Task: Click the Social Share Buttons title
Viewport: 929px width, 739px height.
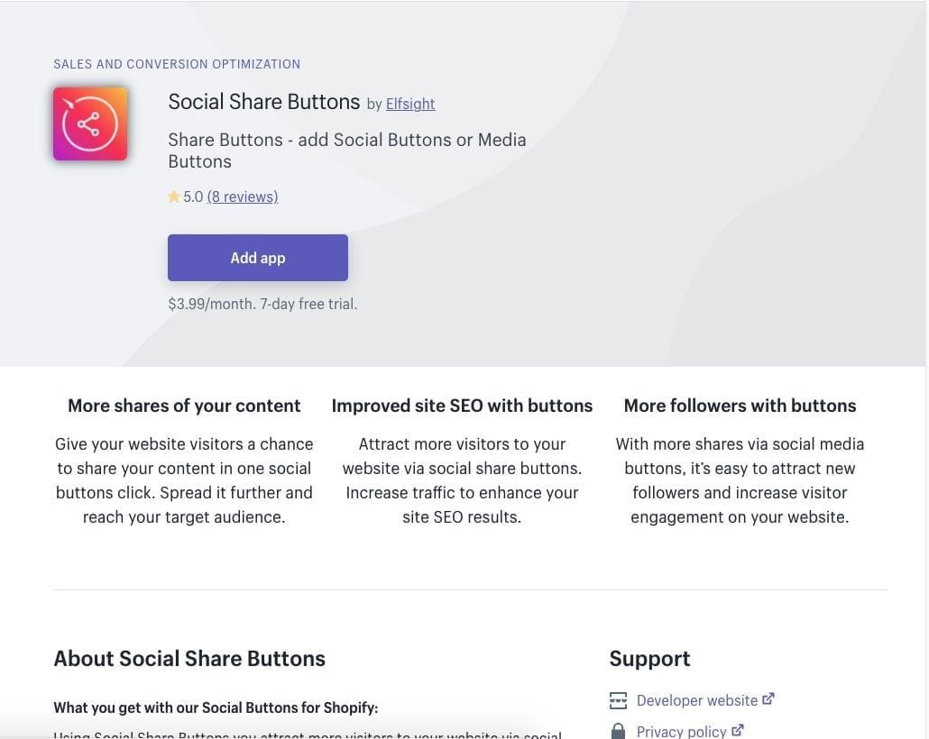Action: tap(263, 102)
